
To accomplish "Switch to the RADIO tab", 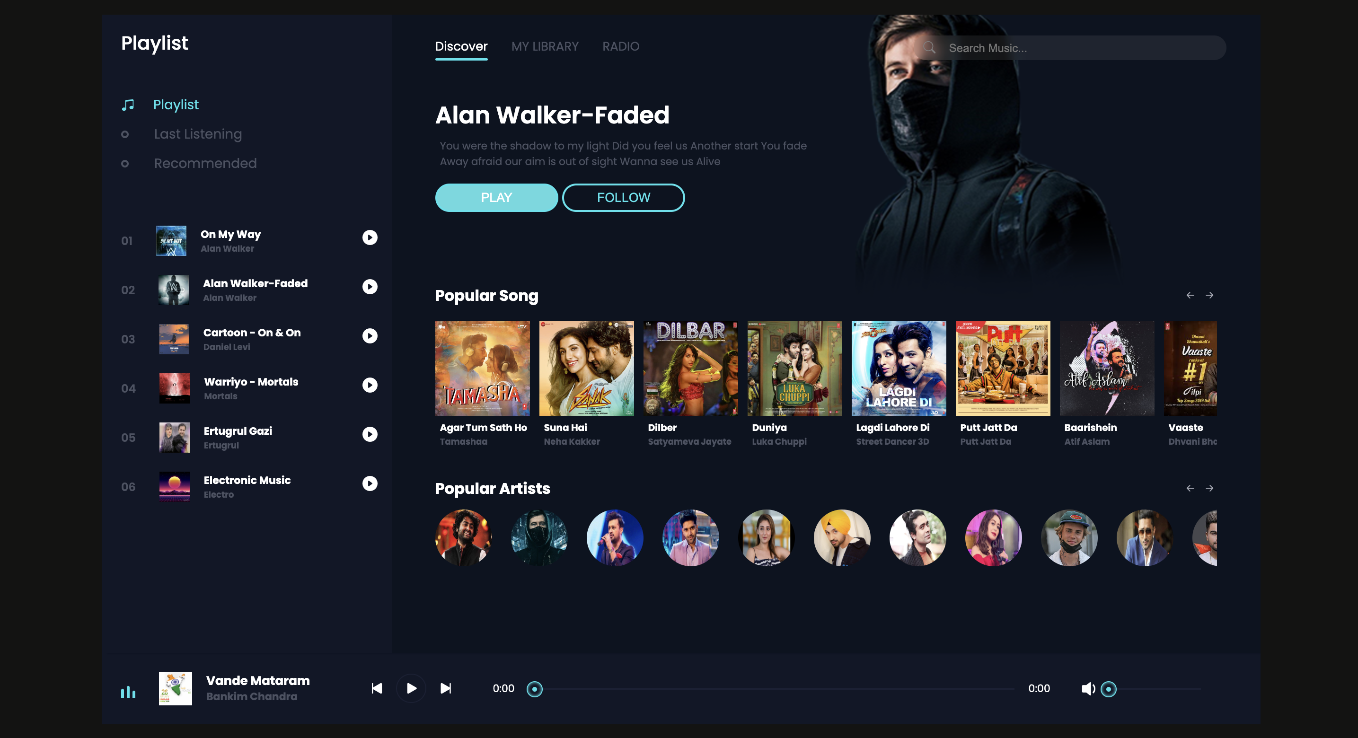I will pyautogui.click(x=620, y=46).
